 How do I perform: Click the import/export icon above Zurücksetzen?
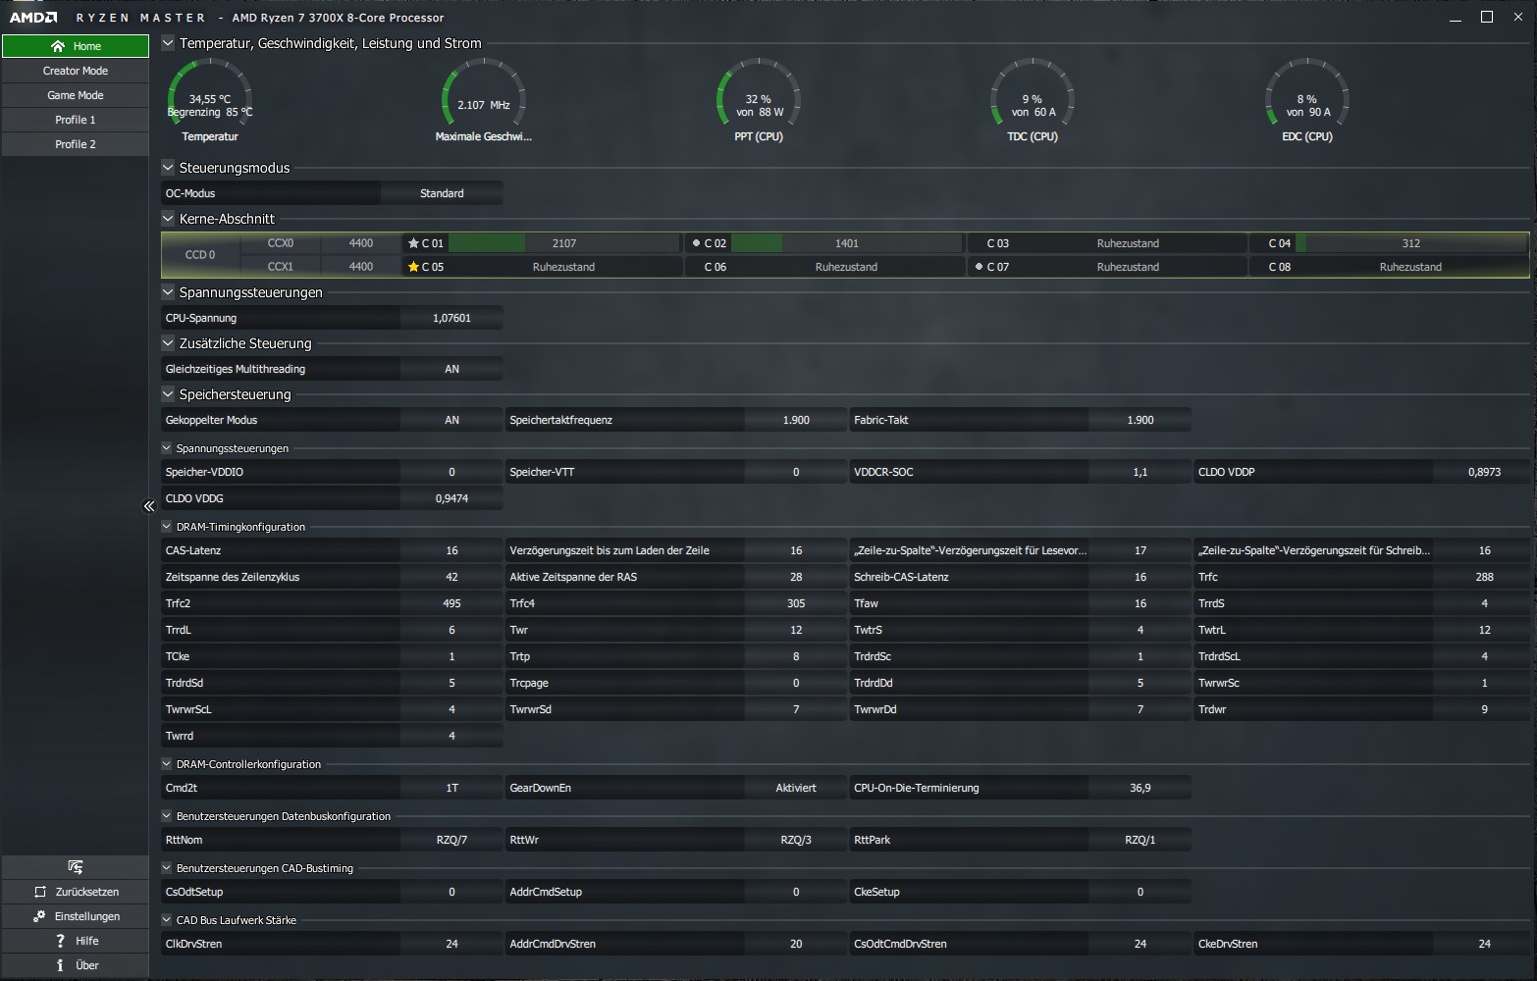(x=76, y=867)
